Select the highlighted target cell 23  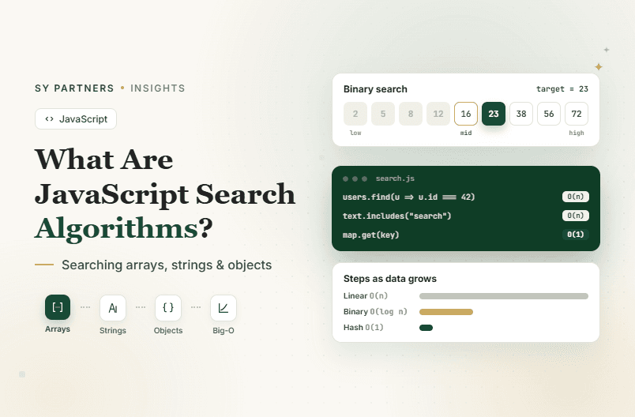pos(494,114)
